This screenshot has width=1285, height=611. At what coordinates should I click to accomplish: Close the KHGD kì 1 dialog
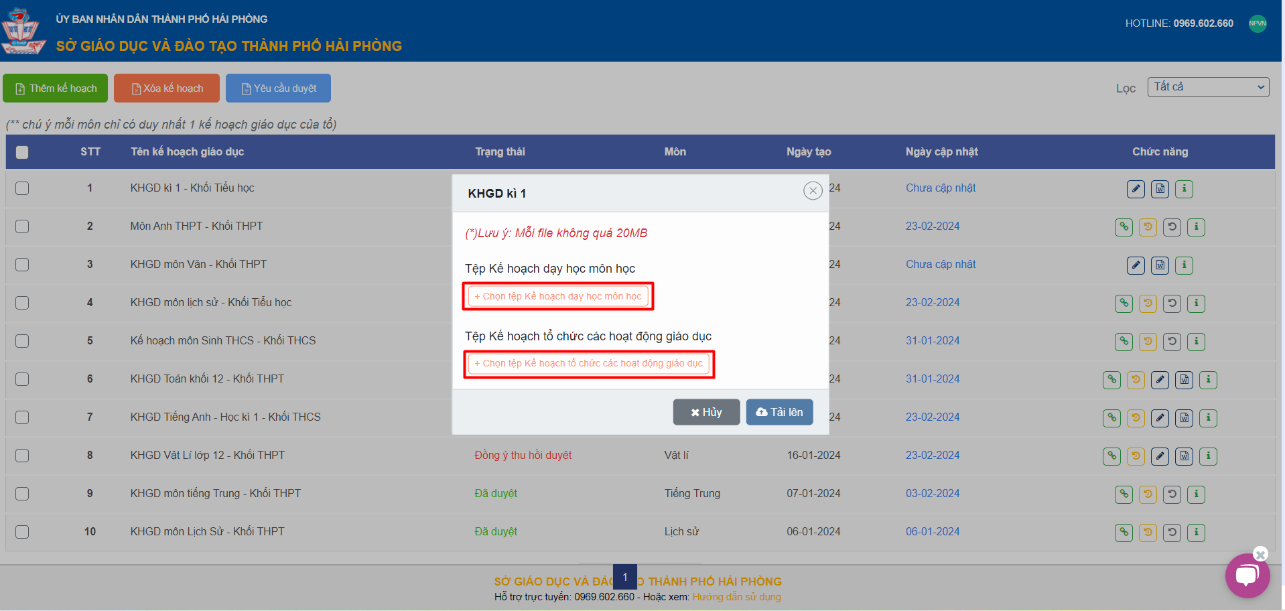pos(813,191)
